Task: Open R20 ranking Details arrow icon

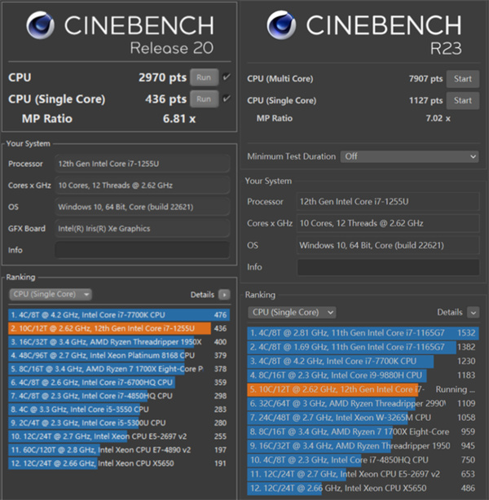Action: pos(224,295)
